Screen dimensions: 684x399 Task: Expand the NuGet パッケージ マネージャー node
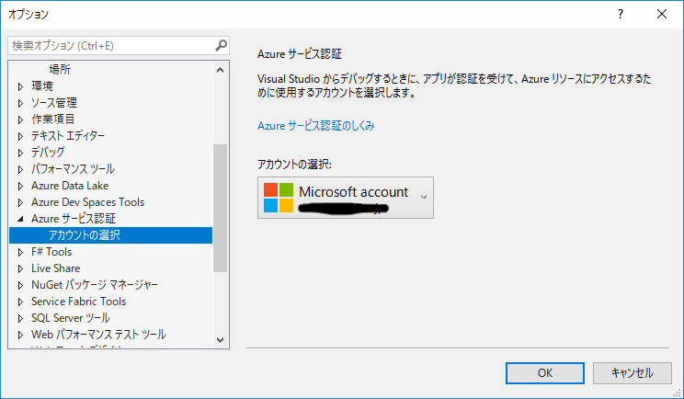[20, 286]
